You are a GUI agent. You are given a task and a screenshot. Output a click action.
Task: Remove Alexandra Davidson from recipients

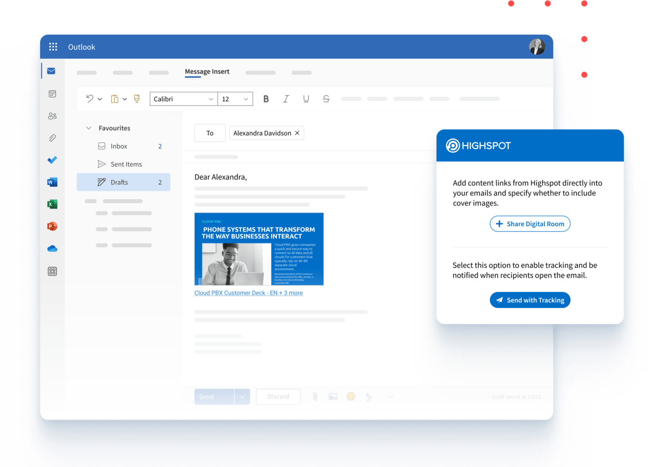coord(297,133)
